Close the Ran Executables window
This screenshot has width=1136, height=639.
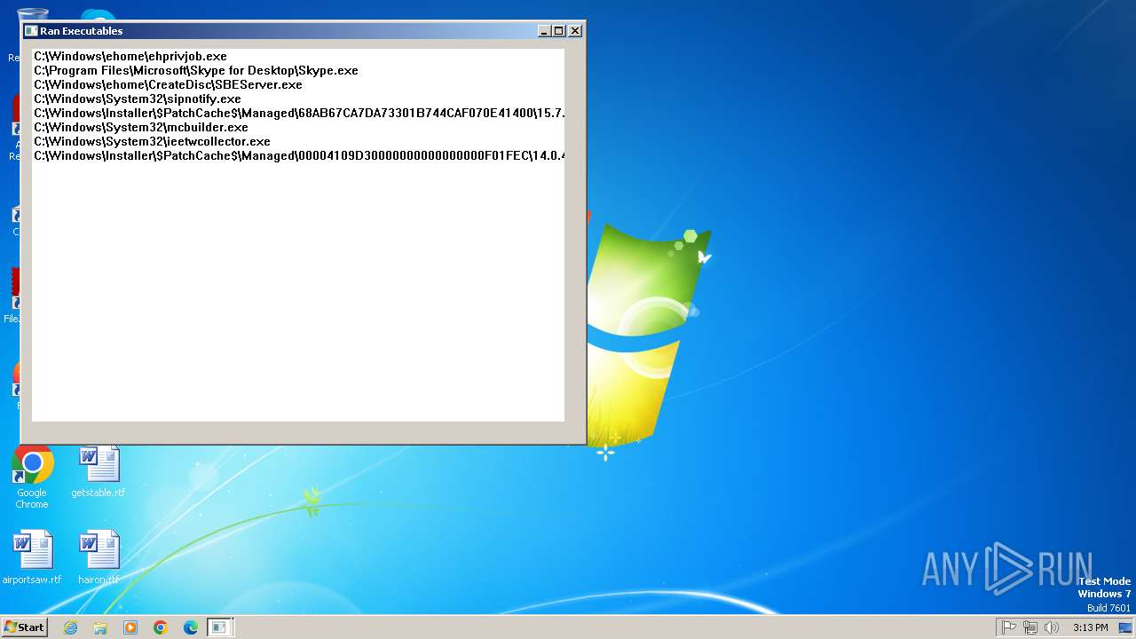575,31
